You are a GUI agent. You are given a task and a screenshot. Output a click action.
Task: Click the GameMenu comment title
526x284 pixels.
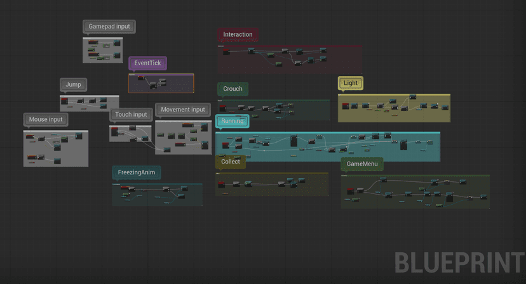362,165
